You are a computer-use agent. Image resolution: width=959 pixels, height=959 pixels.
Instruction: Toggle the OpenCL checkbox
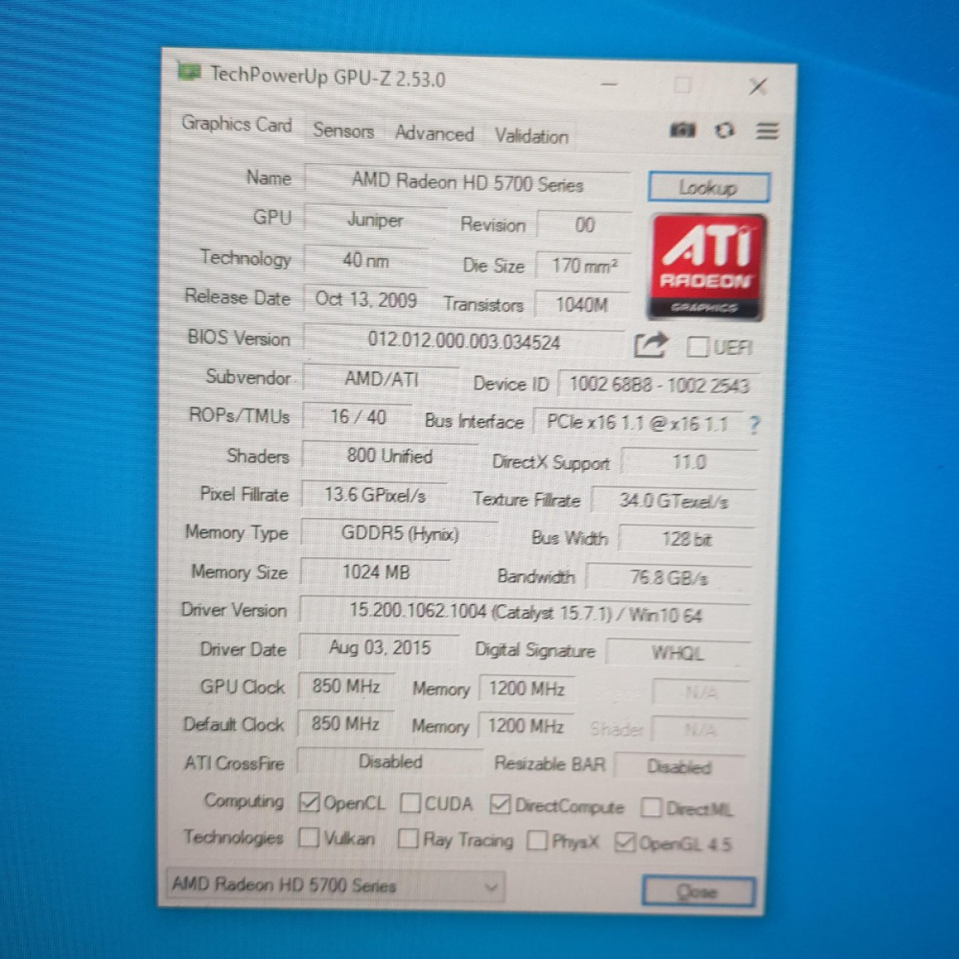pyautogui.click(x=308, y=802)
